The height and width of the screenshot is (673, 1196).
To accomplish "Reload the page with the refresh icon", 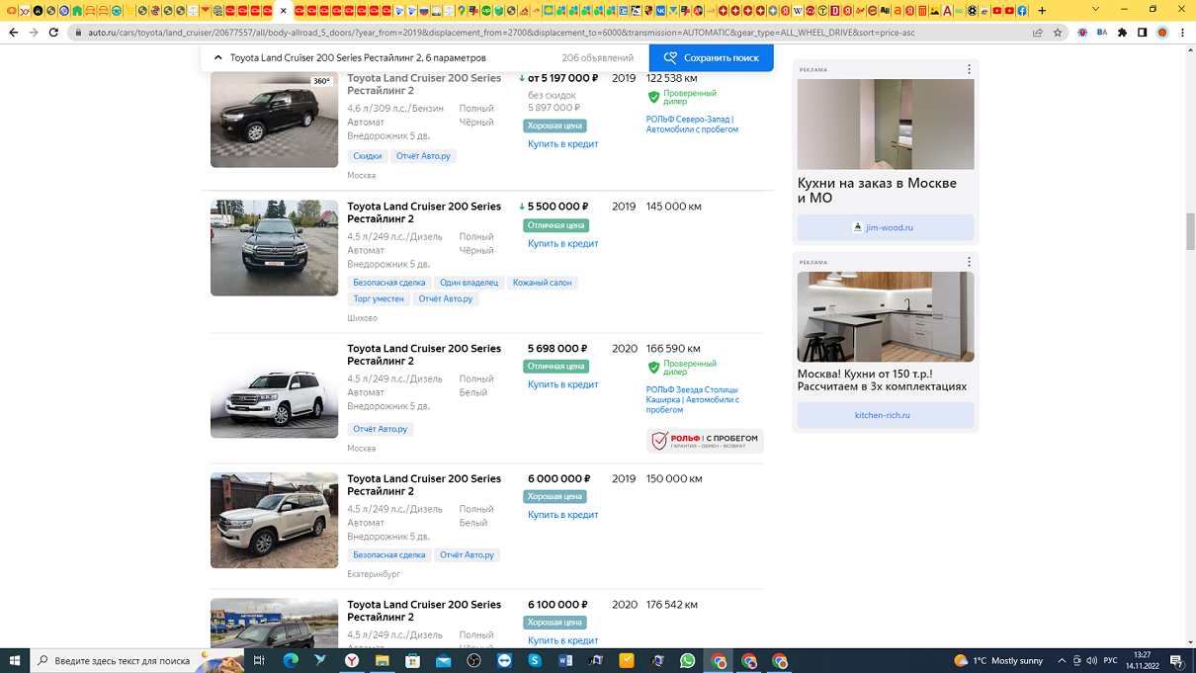I will pyautogui.click(x=53, y=33).
